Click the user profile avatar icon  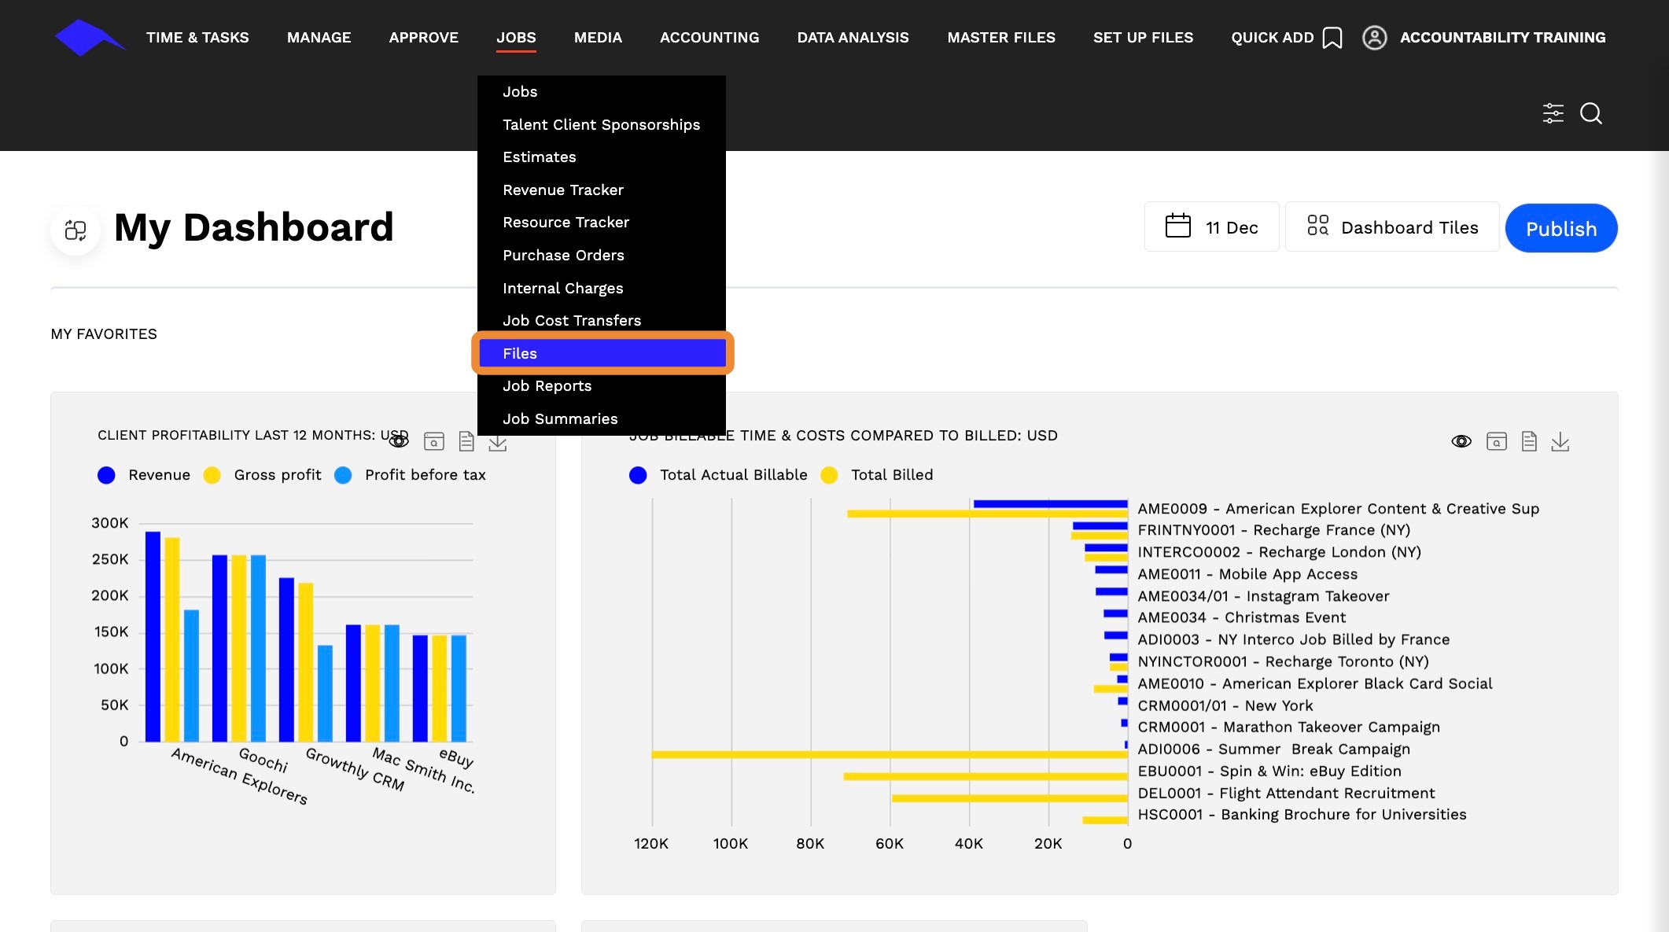(x=1374, y=38)
